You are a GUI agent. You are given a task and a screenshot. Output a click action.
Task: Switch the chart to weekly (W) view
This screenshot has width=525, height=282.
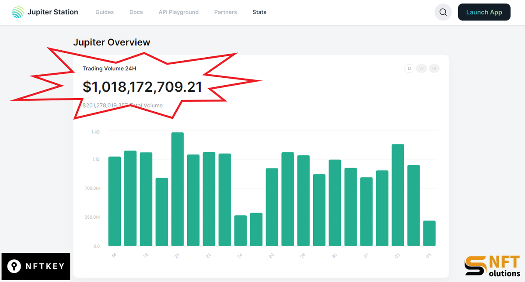422,69
